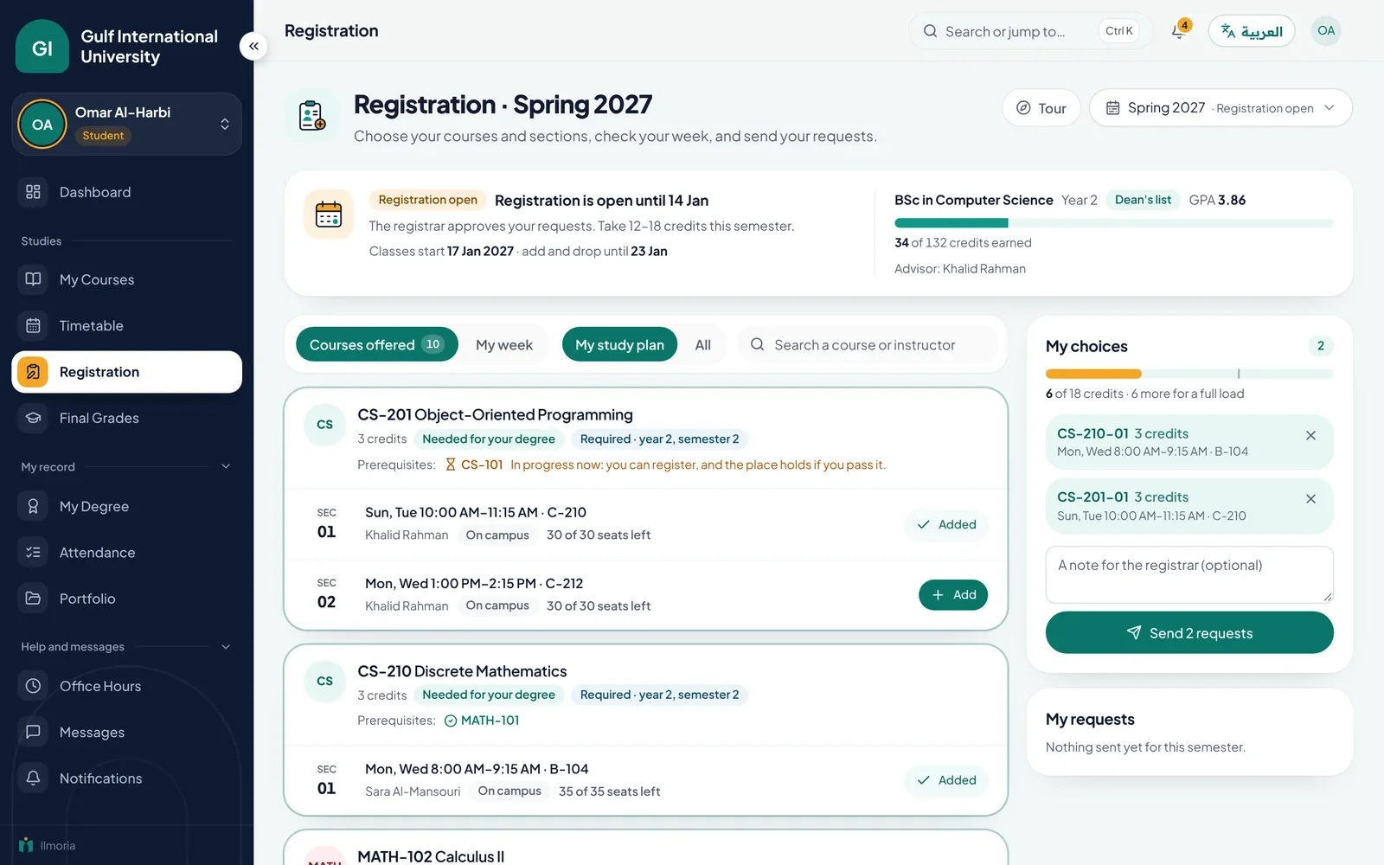Open the Portfolio folder icon
Screen dimensions: 1384x865
pos(33,599)
